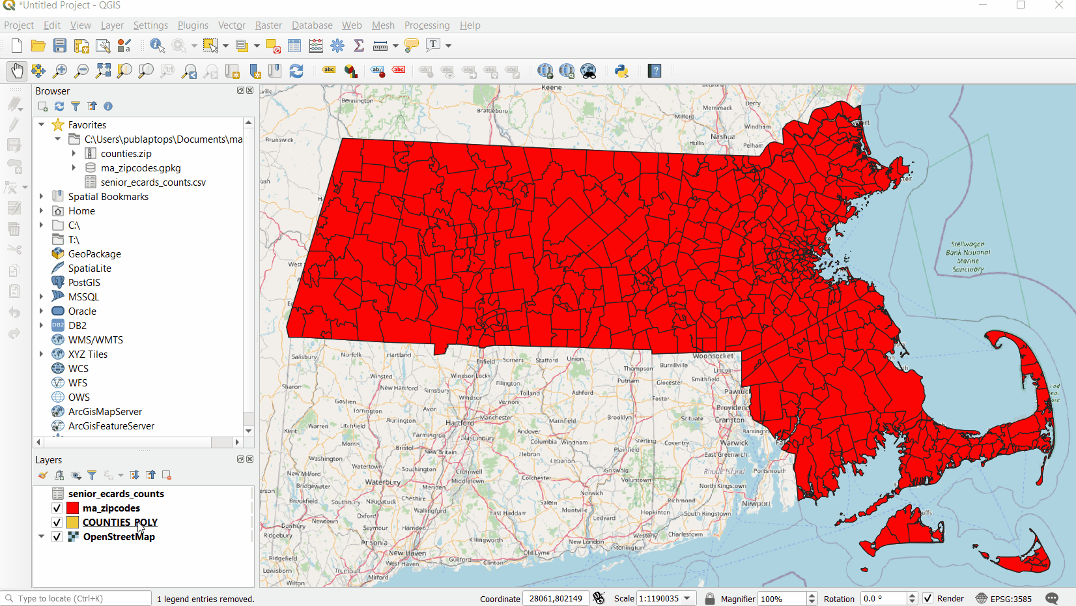Select the Pan Map hand tool
This screenshot has width=1076, height=606.
click(x=17, y=71)
